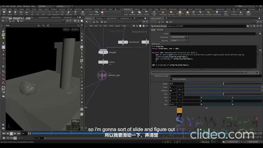Select the Spot Light shelf tool

point(139,13)
